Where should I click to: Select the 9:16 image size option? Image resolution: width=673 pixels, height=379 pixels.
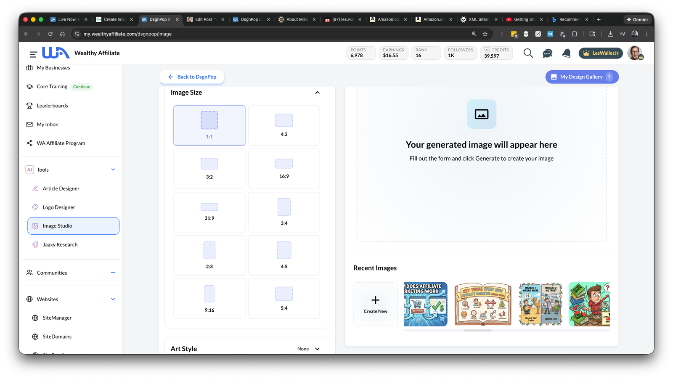tap(209, 299)
